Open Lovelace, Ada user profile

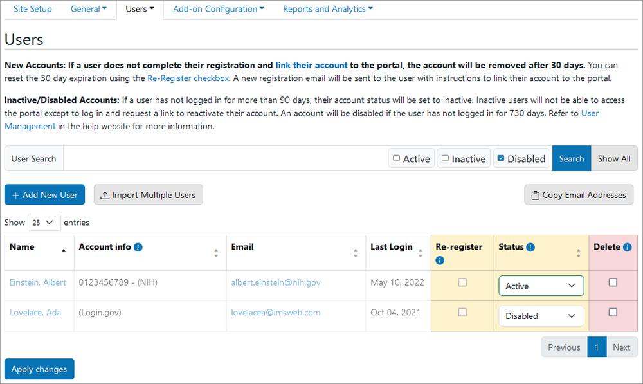(35, 312)
